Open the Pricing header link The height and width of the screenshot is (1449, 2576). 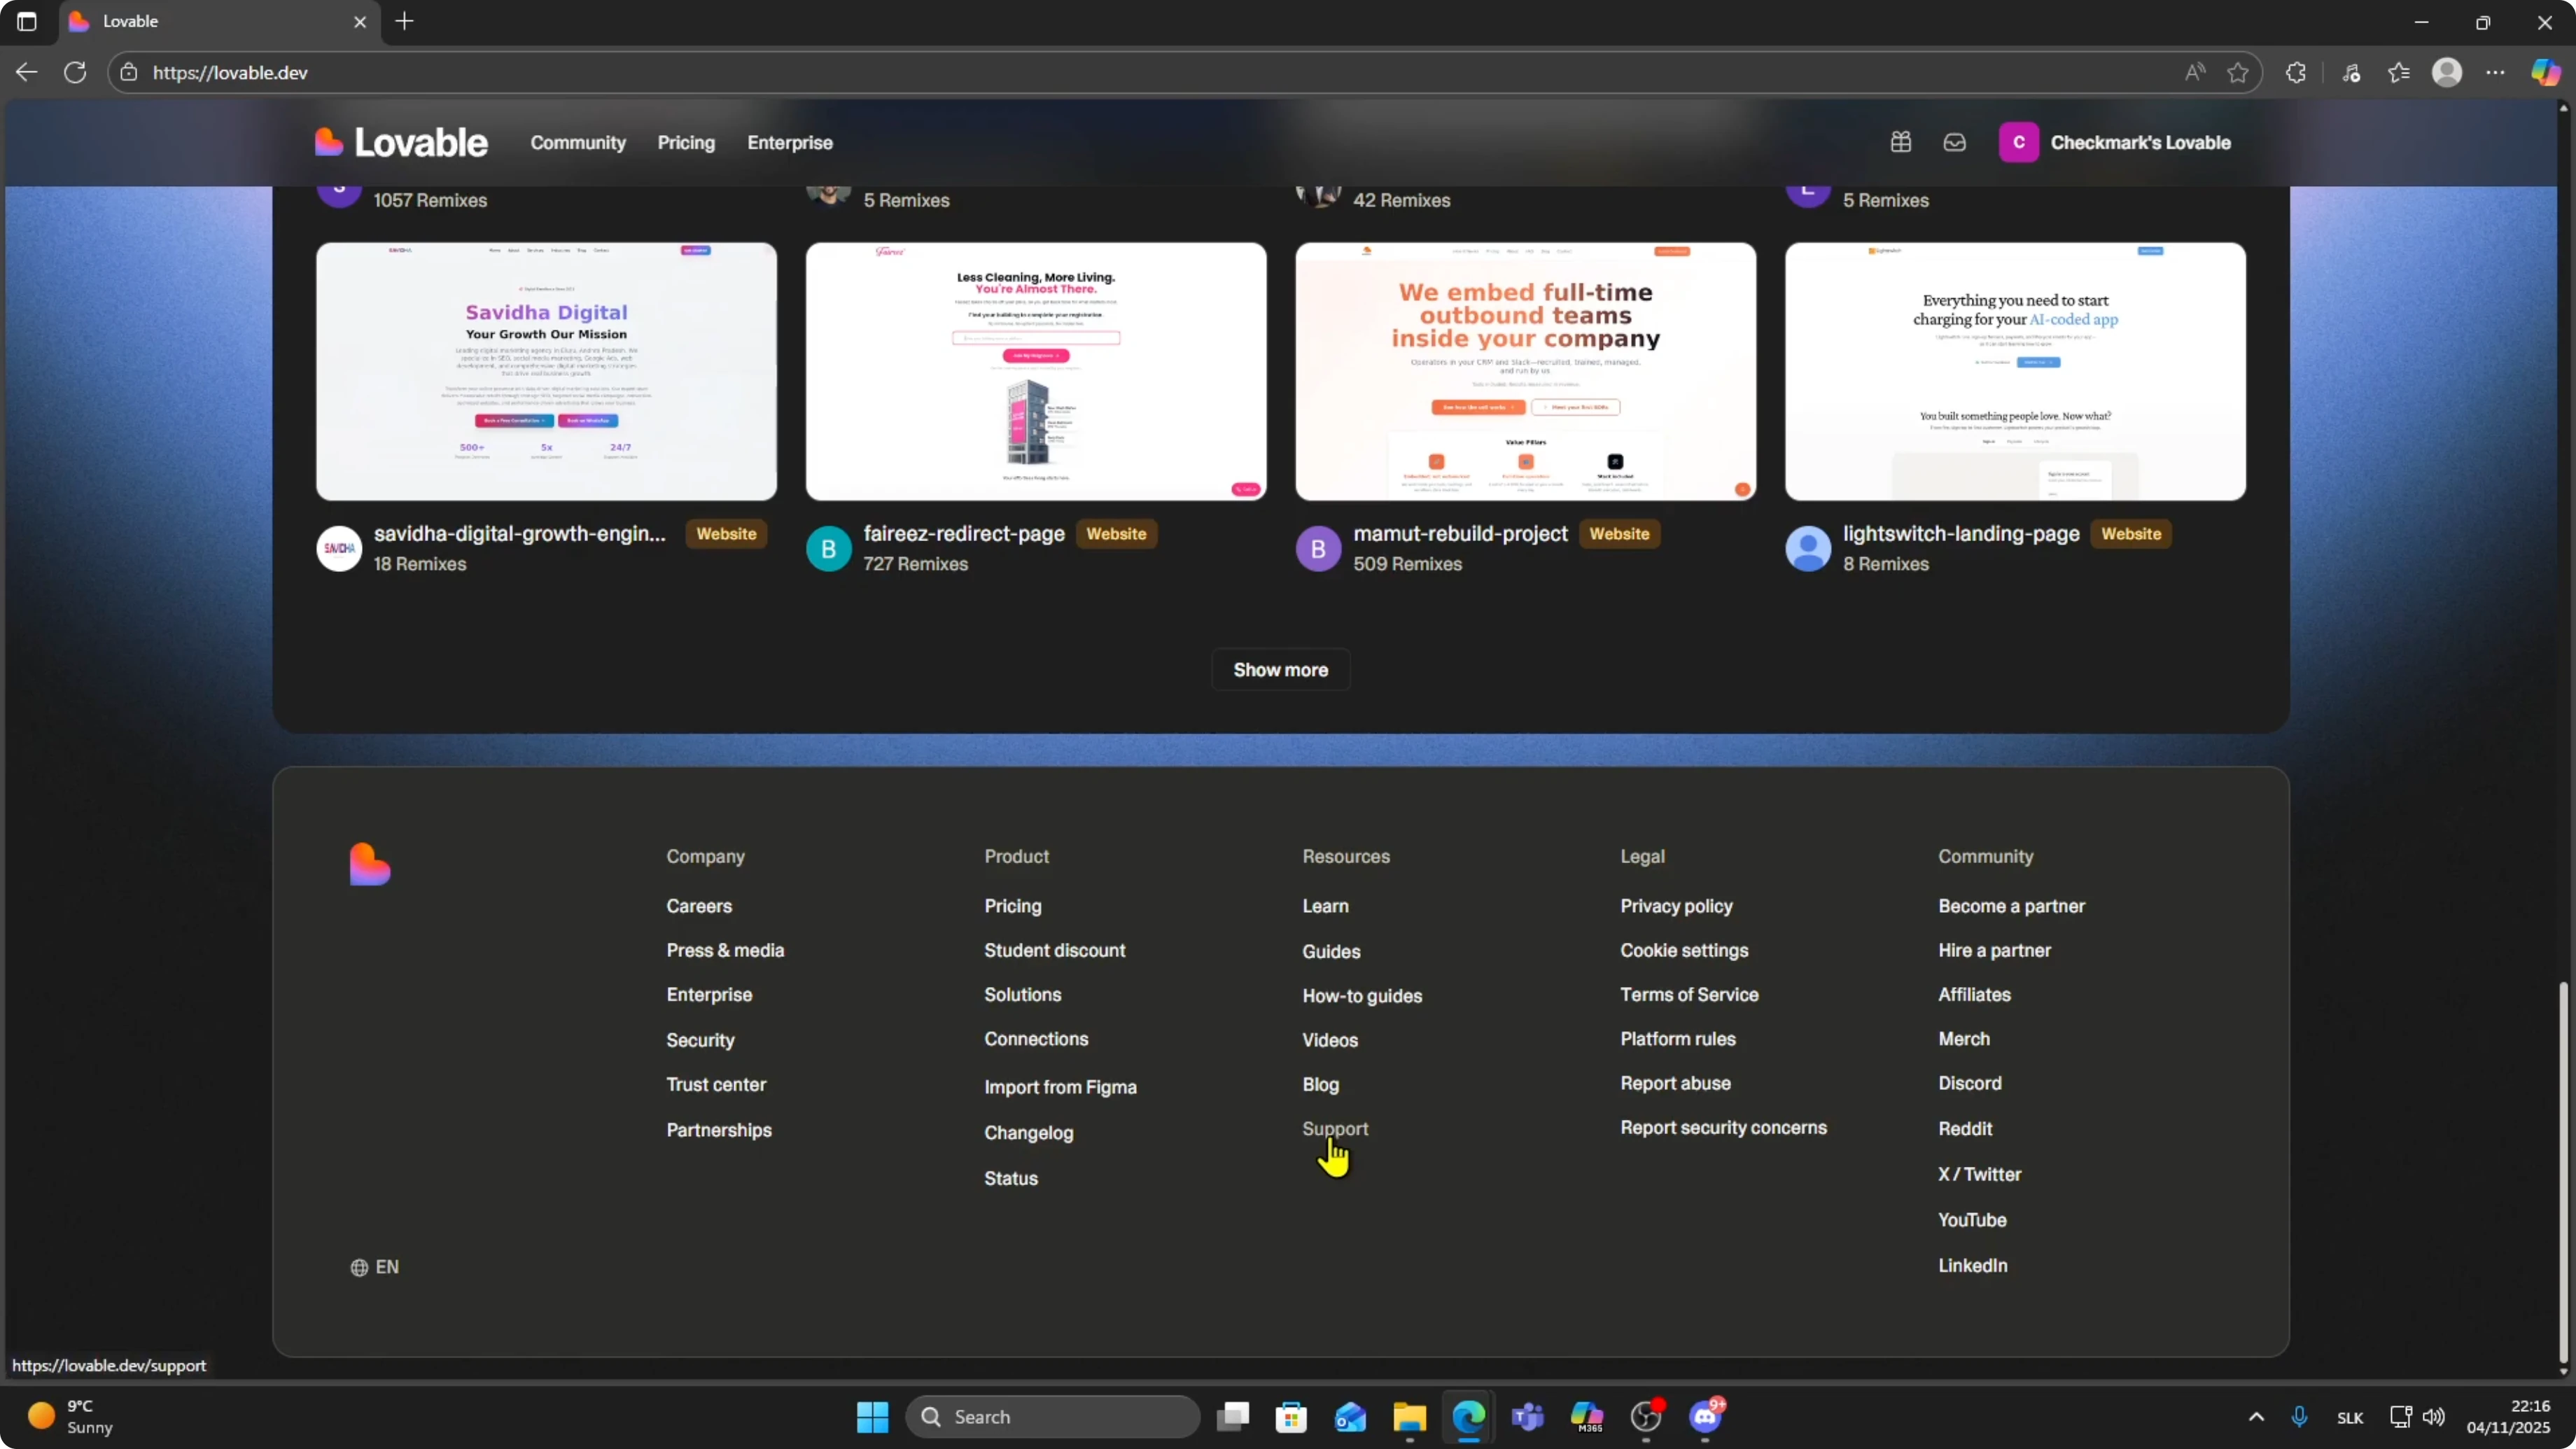pos(686,142)
